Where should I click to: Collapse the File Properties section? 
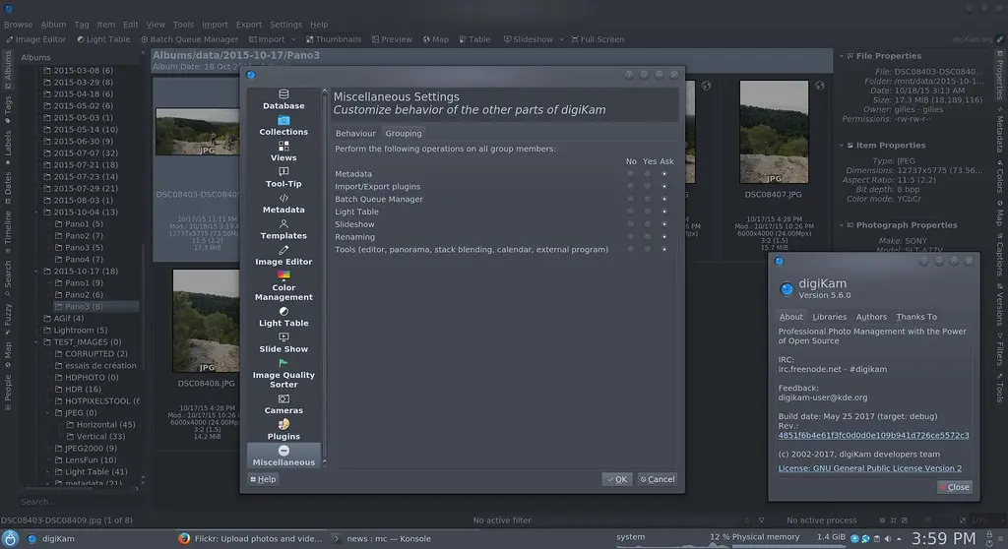tap(843, 57)
